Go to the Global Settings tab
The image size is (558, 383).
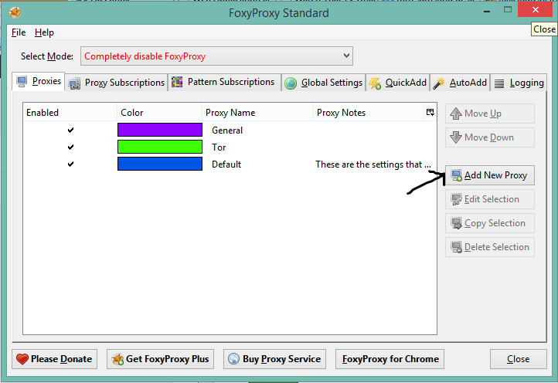pyautogui.click(x=324, y=83)
